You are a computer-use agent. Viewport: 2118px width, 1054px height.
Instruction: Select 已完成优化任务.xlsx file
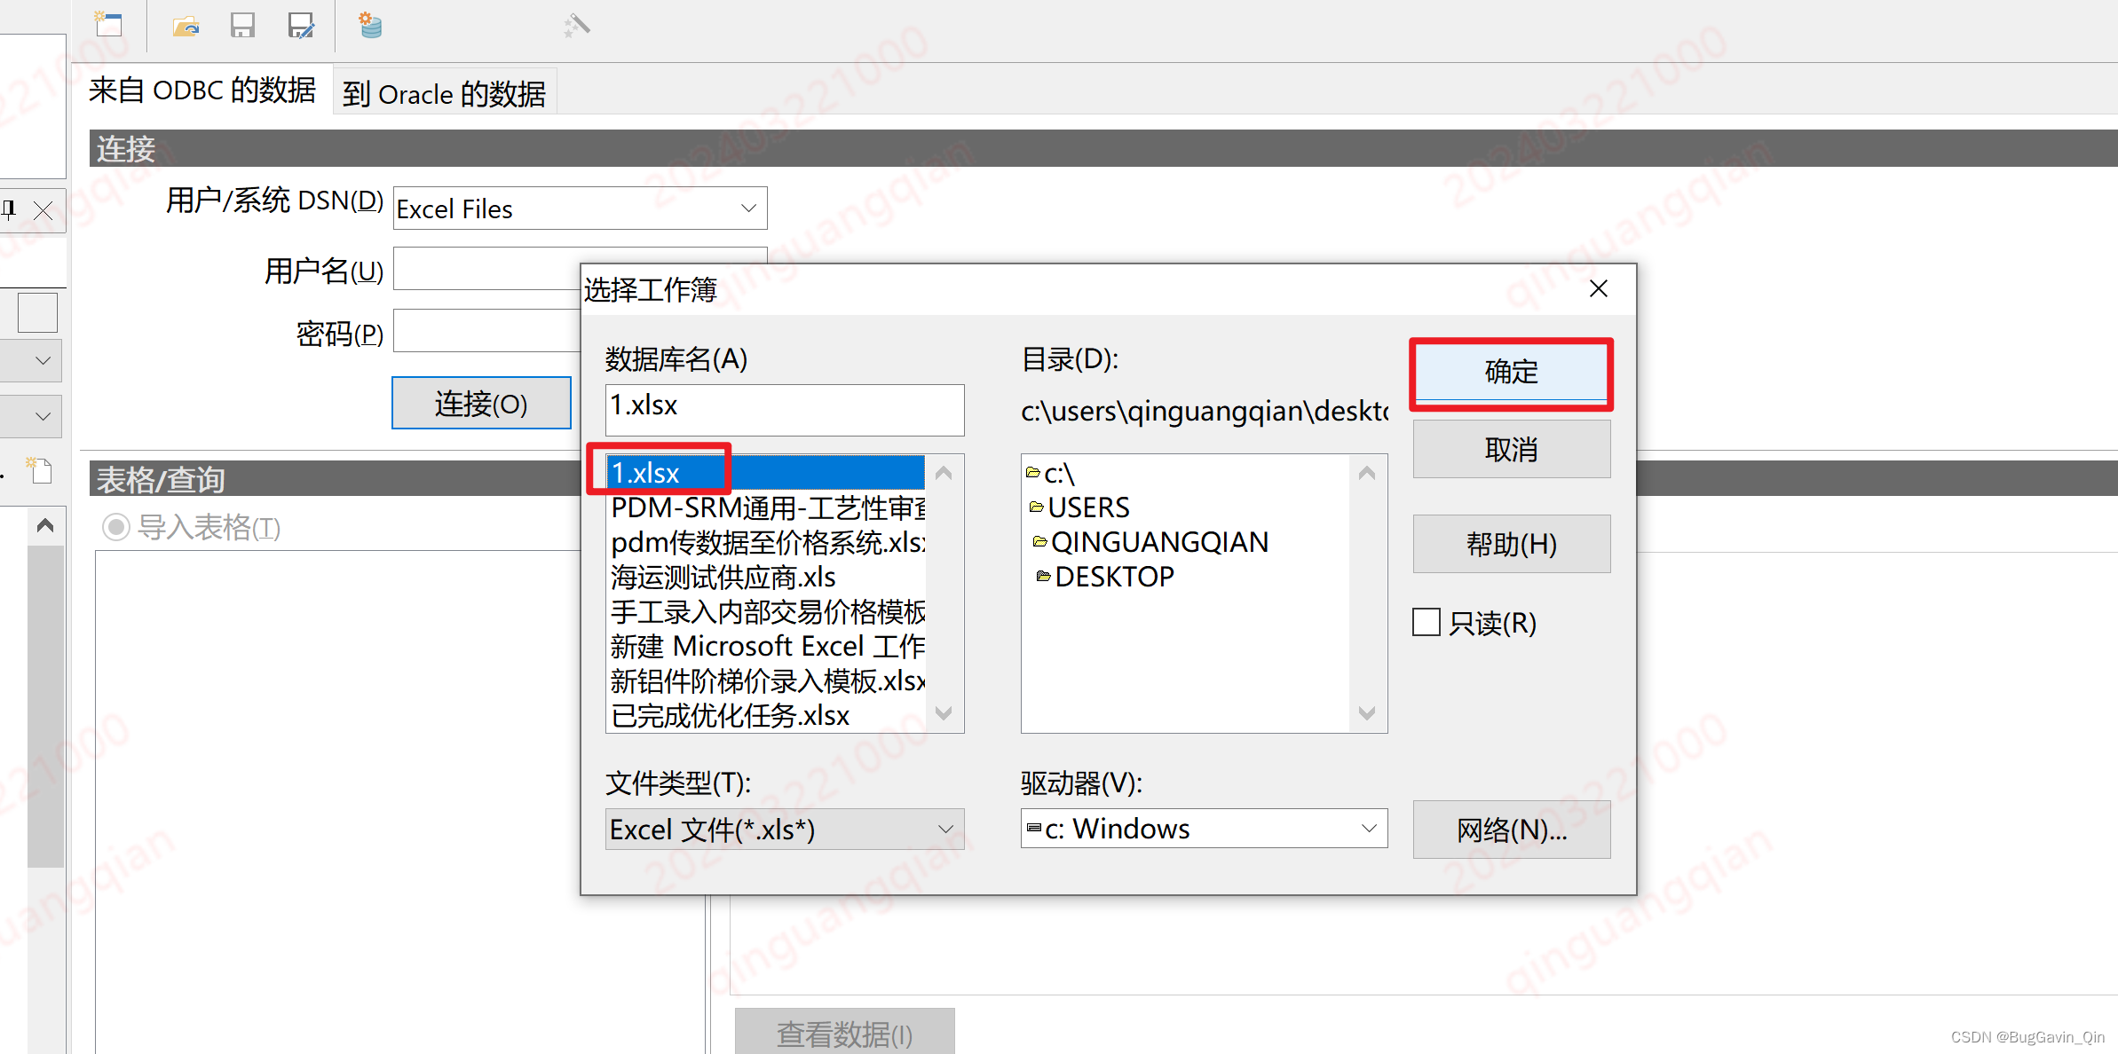[x=766, y=715]
